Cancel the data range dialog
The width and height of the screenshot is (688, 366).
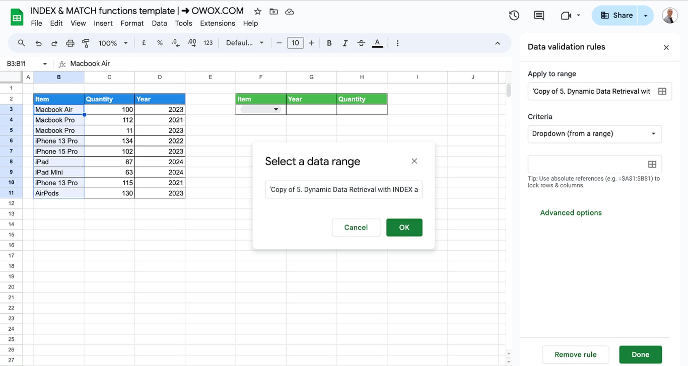[x=356, y=228]
